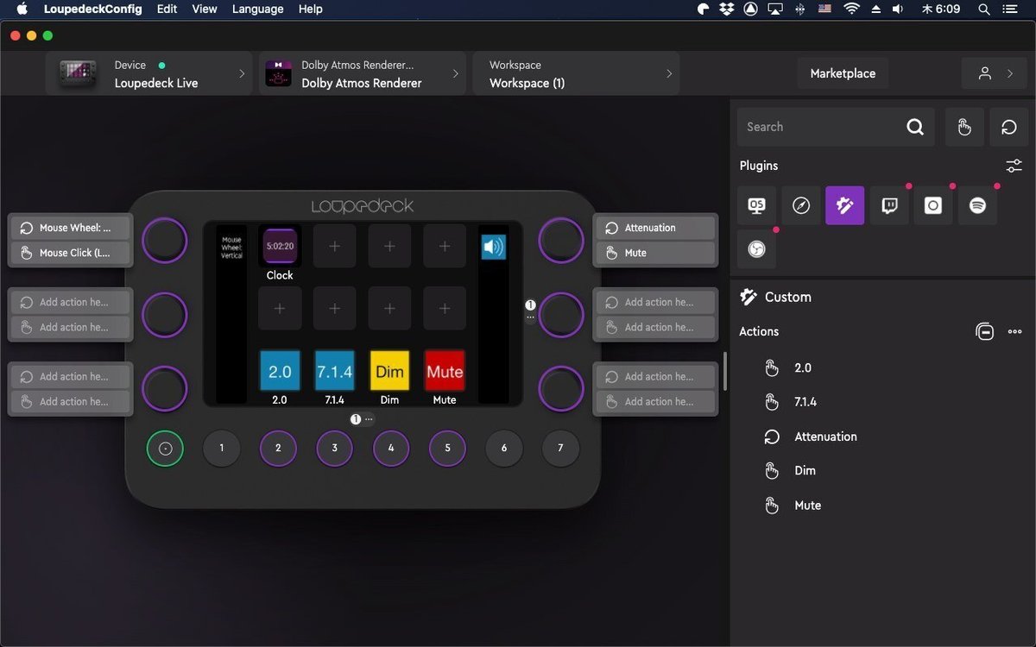
Task: Open the Edit menu
Action: click(167, 9)
